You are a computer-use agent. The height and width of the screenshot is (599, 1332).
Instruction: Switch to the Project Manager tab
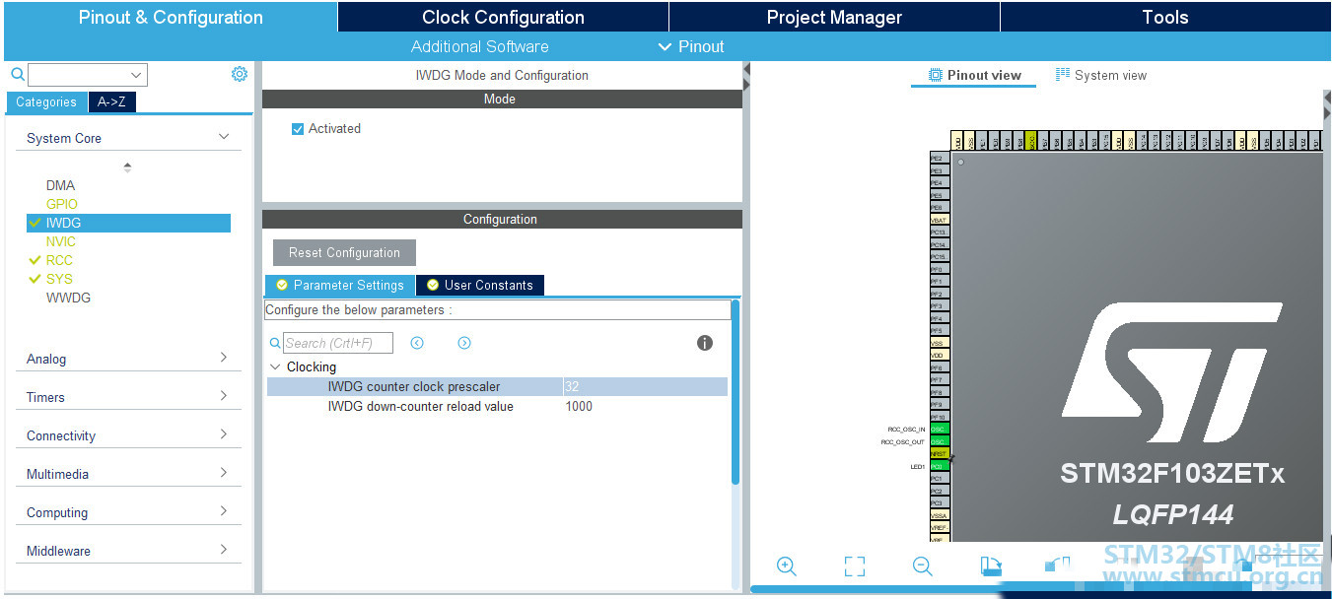(x=834, y=17)
